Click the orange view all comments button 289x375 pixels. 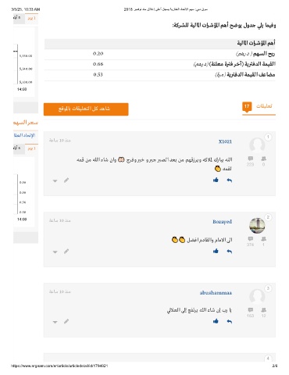[86, 109]
